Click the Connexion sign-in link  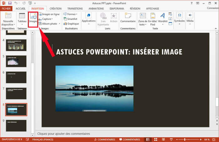[x=212, y=8]
